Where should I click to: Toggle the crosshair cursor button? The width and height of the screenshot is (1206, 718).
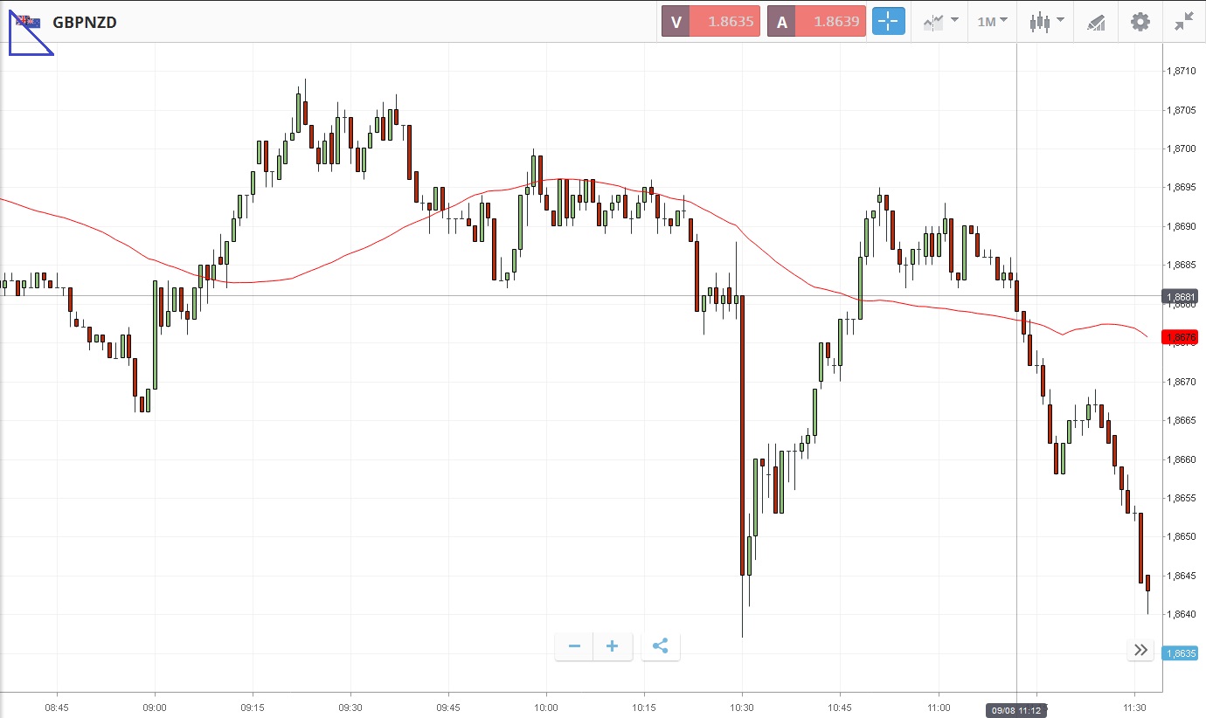[888, 22]
